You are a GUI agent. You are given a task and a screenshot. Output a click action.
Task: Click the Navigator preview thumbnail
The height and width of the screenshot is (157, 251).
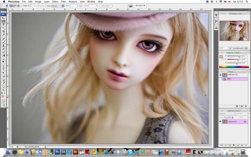click(x=234, y=31)
